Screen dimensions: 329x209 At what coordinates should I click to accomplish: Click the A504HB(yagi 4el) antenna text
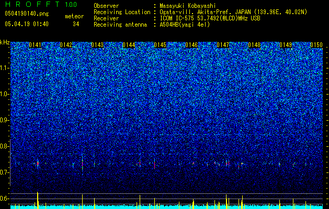pos(185,25)
